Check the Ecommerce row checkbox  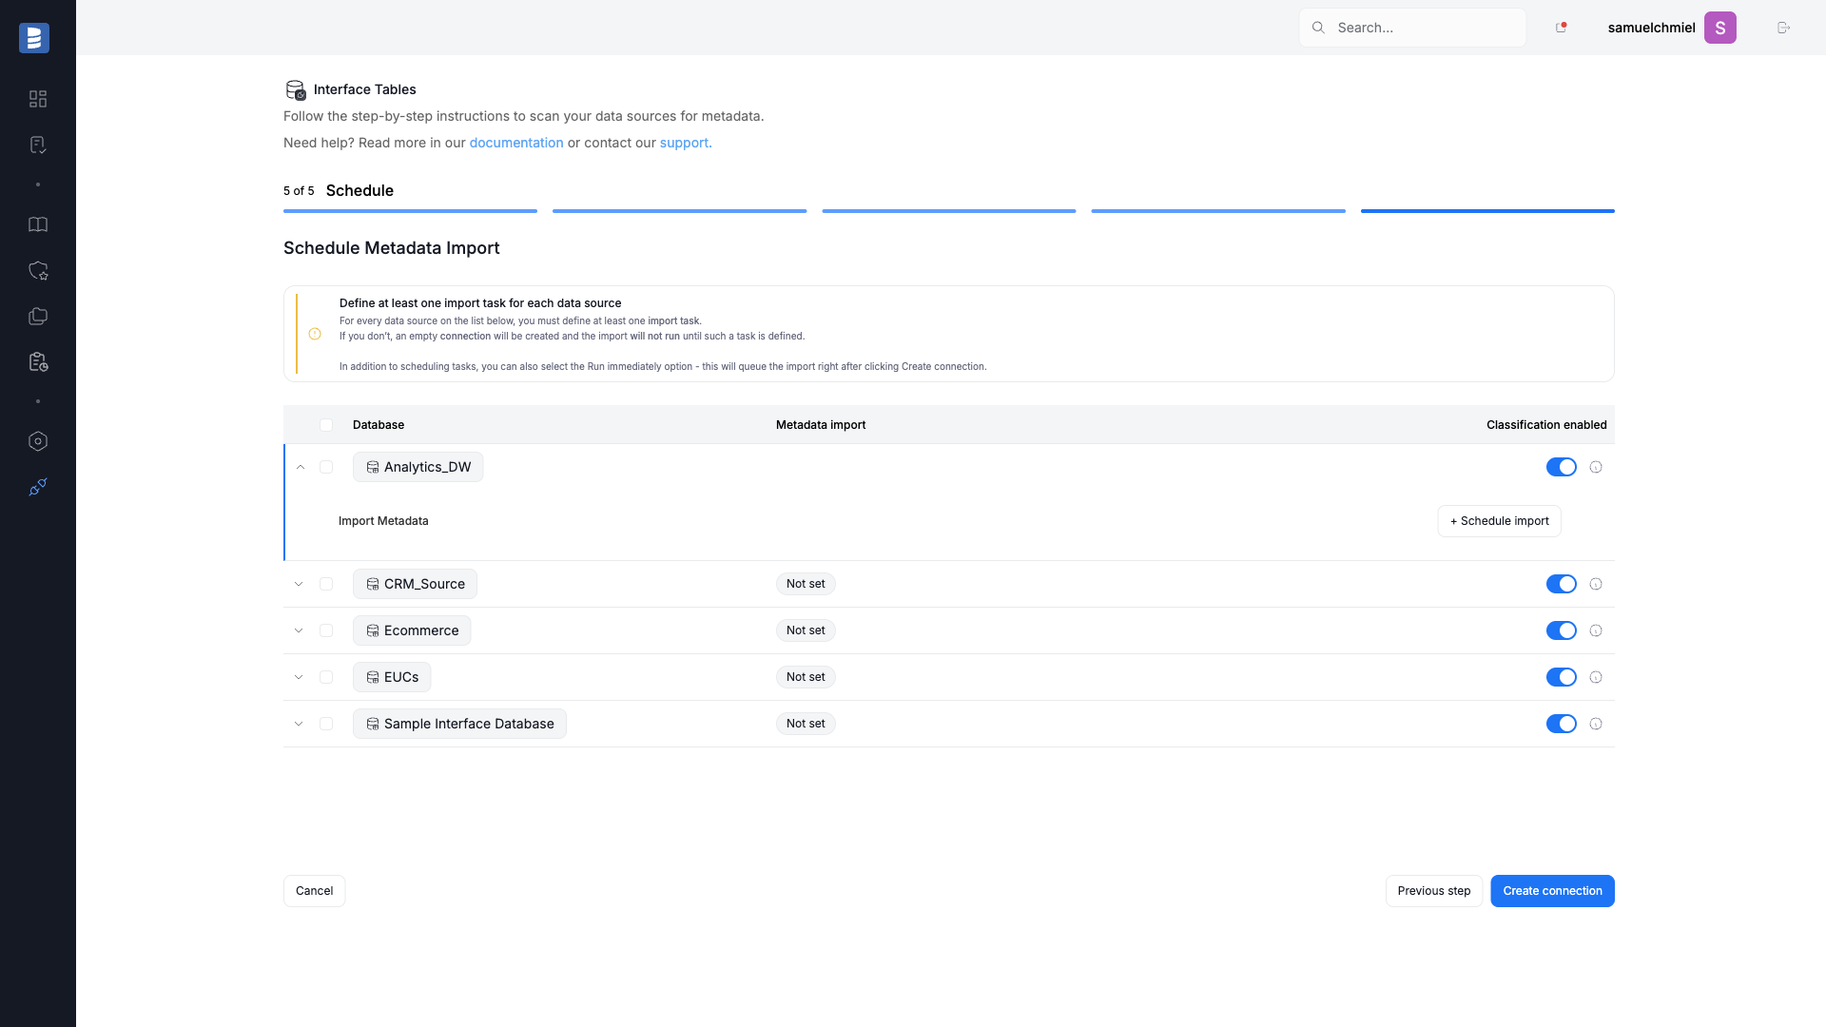(326, 630)
